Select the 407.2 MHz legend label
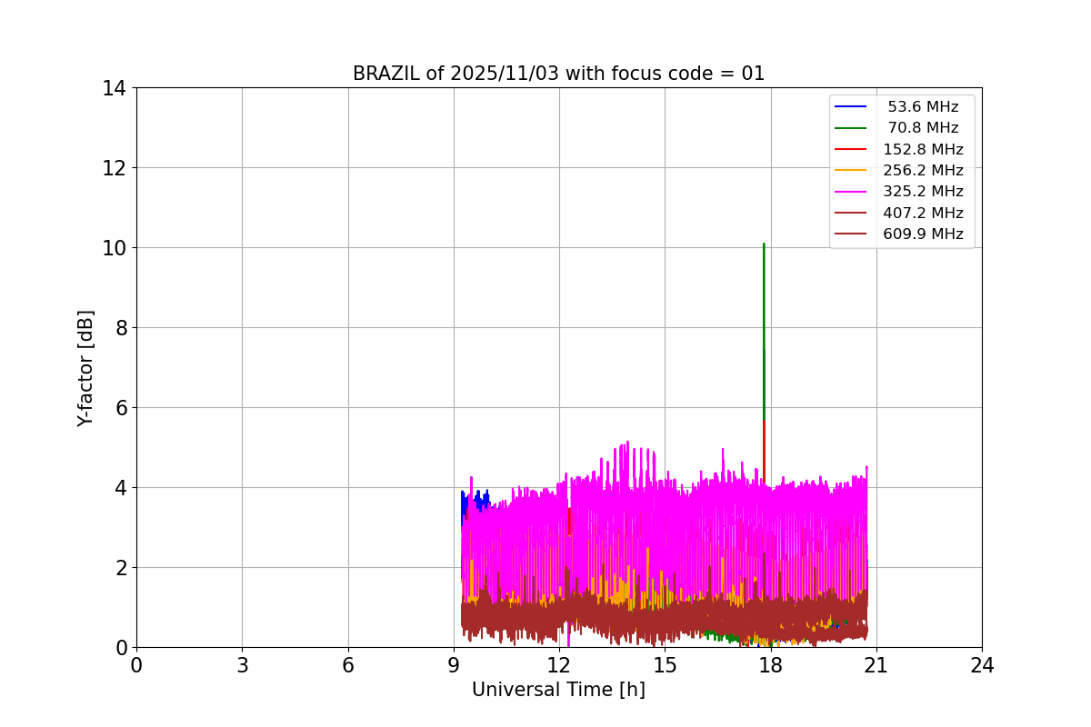Image resolution: width=1091 pixels, height=727 pixels. pyautogui.click(x=923, y=213)
